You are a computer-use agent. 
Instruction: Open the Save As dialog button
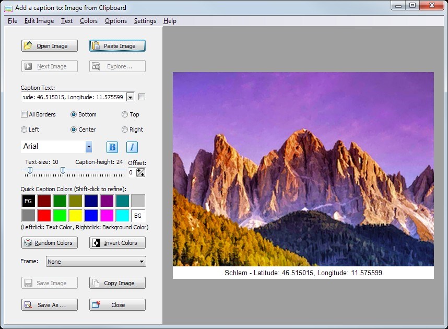(x=50, y=305)
